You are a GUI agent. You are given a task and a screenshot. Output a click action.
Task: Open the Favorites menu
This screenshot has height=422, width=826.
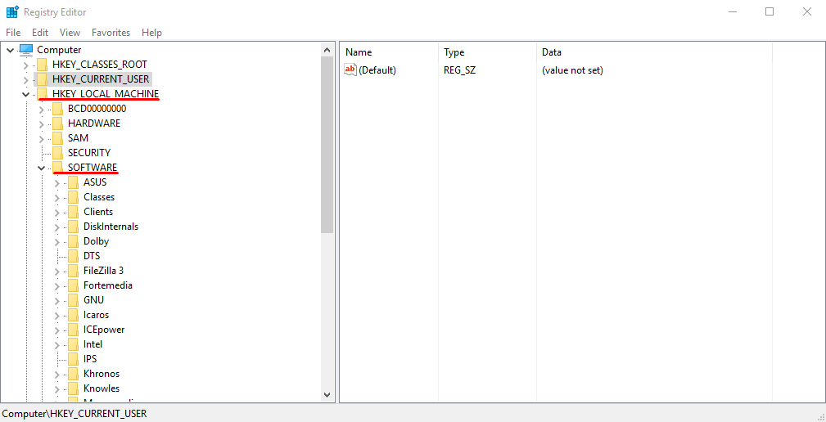[111, 33]
